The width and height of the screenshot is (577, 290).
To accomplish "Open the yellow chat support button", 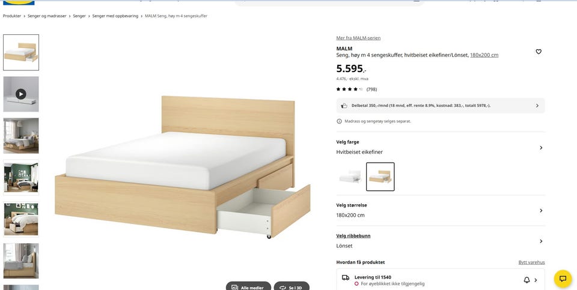I will coord(563,279).
